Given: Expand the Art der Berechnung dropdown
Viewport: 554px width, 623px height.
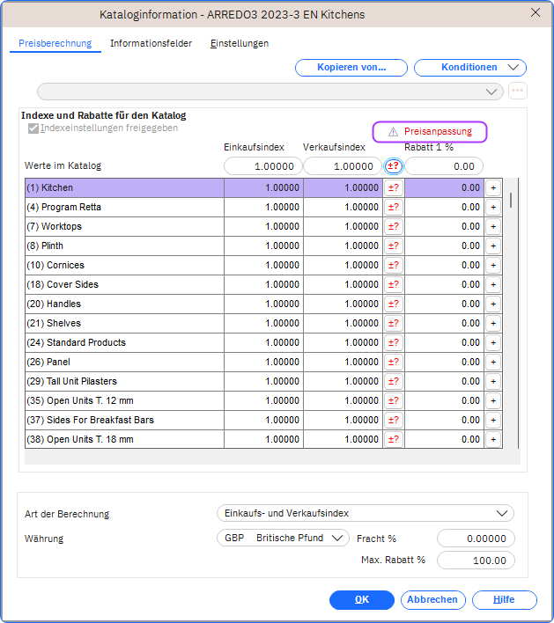Looking at the screenshot, I should [x=366, y=513].
